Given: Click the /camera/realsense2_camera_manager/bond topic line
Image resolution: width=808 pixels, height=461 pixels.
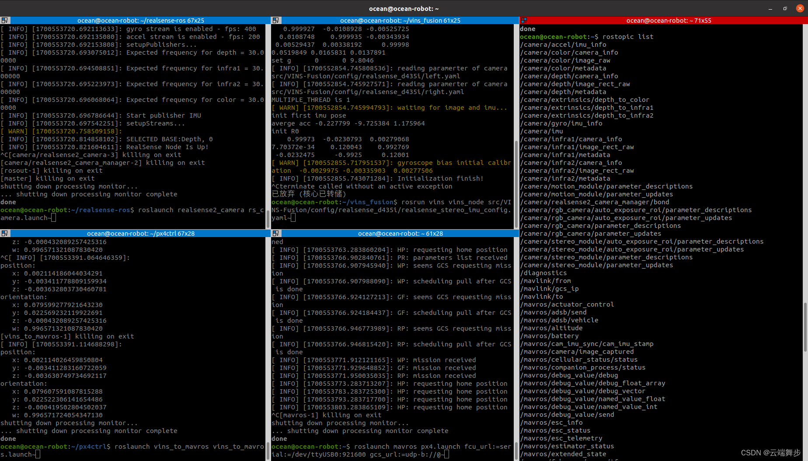Looking at the screenshot, I should click(x=595, y=202).
